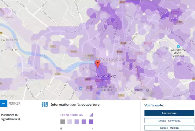Click the folded map coverage info icon
Viewport: 195px width, 131px height.
click(45, 104)
